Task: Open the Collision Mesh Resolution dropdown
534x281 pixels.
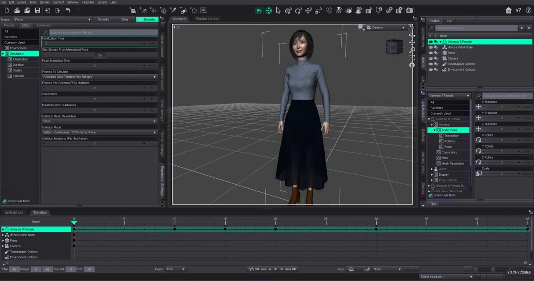Action: [99, 121]
